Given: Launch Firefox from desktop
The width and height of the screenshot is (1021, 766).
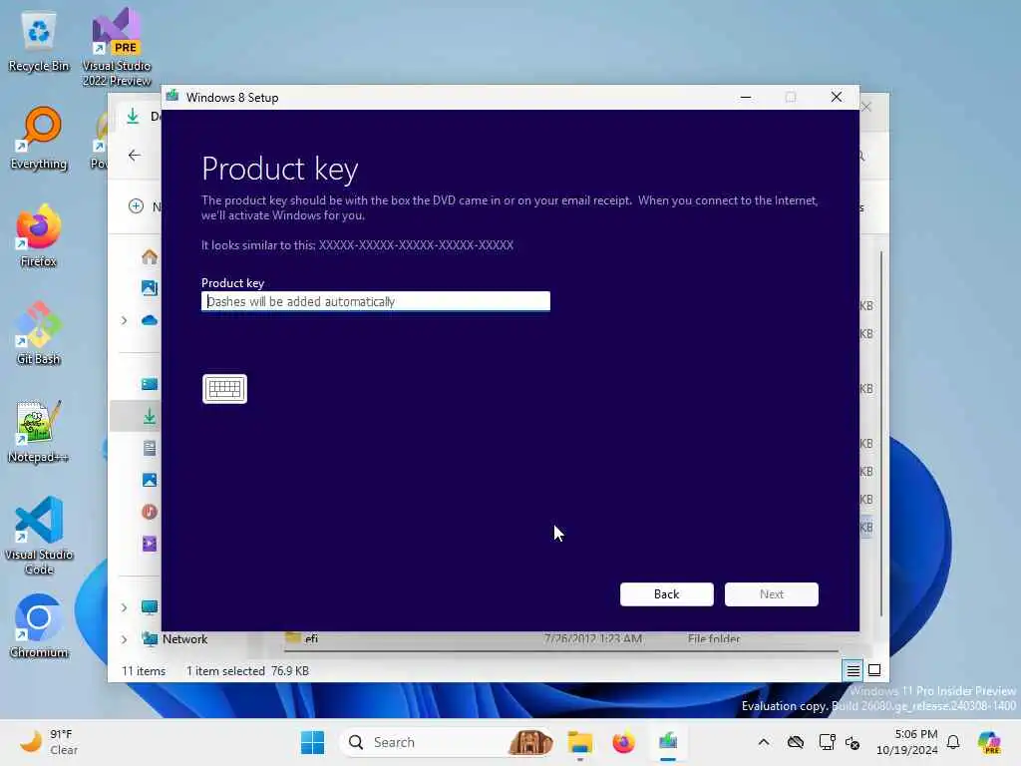Looking at the screenshot, I should 39,236.
